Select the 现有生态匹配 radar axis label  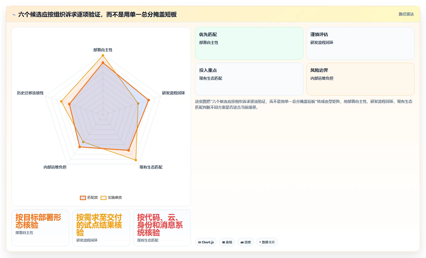tap(151, 167)
